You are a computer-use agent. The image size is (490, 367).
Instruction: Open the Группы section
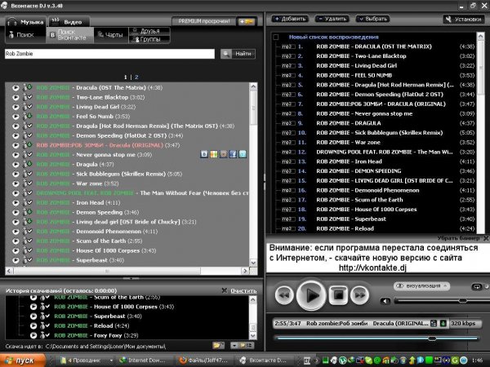point(149,39)
